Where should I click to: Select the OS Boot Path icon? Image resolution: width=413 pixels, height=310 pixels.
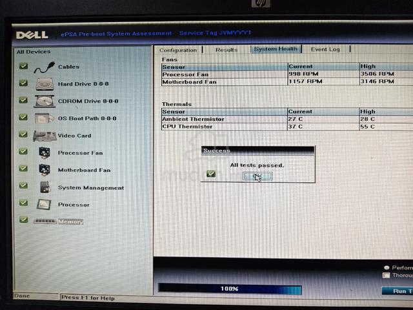[x=45, y=118]
